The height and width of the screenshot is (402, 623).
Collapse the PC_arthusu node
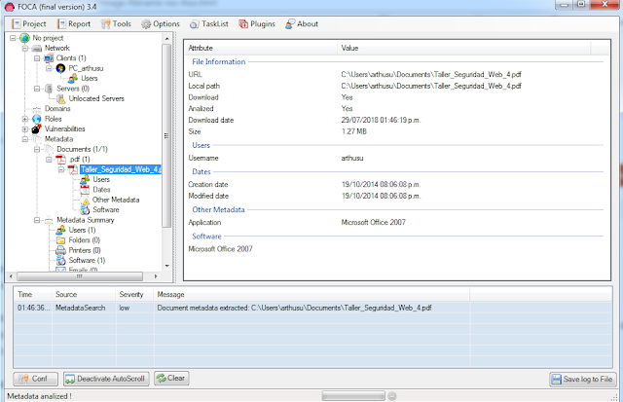(x=49, y=68)
